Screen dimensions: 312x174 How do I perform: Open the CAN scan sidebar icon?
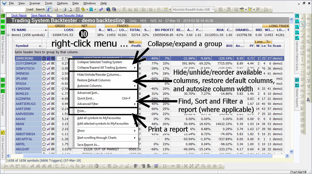coord(297,16)
